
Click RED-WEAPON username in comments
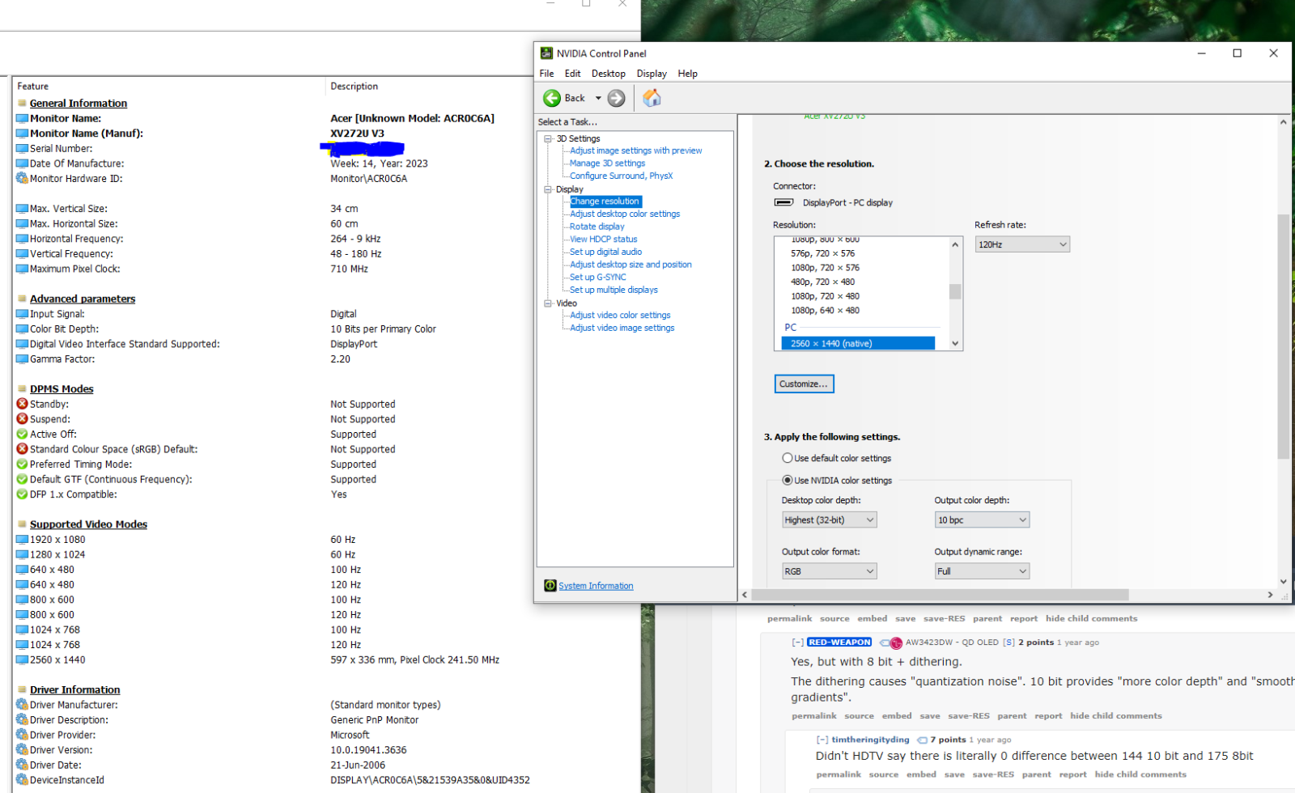(x=839, y=642)
